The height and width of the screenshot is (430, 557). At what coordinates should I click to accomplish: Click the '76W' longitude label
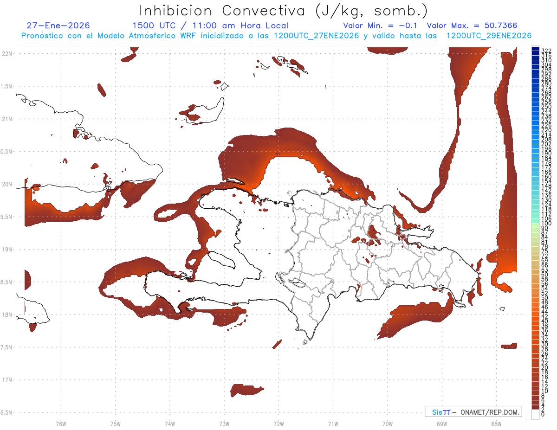[x=61, y=423]
